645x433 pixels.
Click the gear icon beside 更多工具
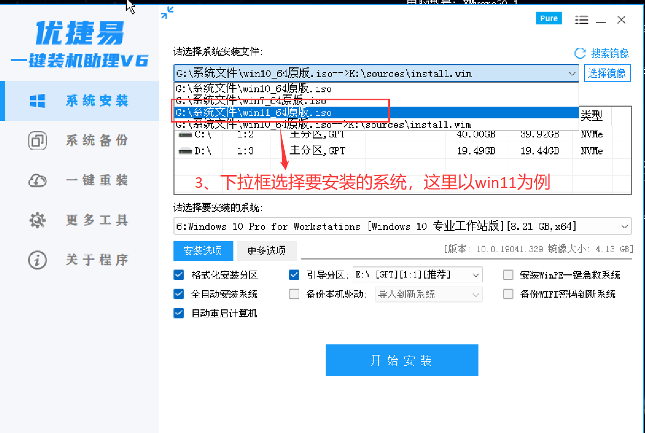coord(37,220)
